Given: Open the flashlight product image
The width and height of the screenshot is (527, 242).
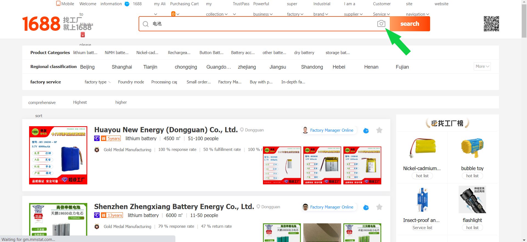Looking at the screenshot, I should (x=472, y=199).
